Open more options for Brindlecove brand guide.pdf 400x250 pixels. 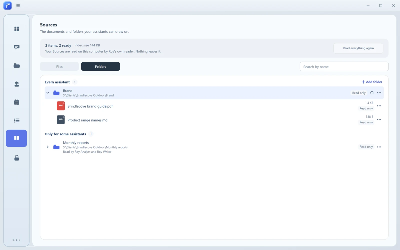tap(379, 106)
